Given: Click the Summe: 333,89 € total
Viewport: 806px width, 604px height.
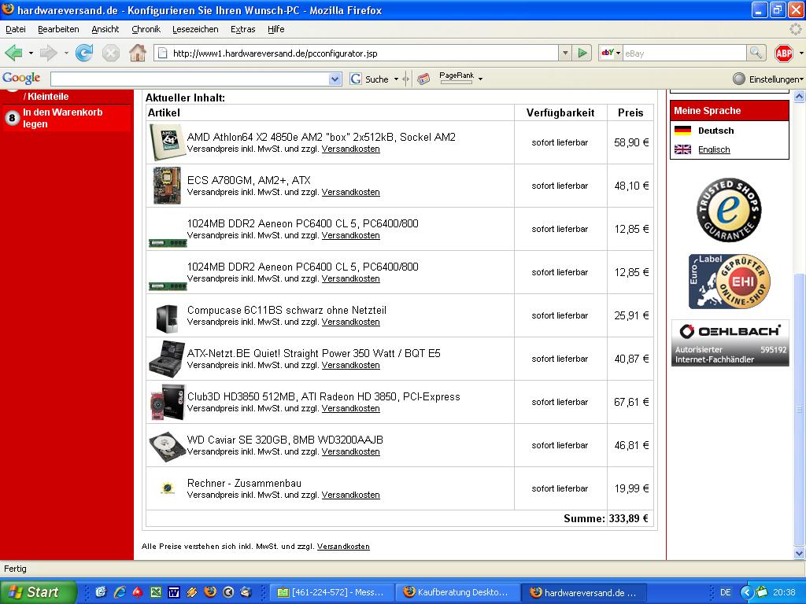Looking at the screenshot, I should point(606,519).
